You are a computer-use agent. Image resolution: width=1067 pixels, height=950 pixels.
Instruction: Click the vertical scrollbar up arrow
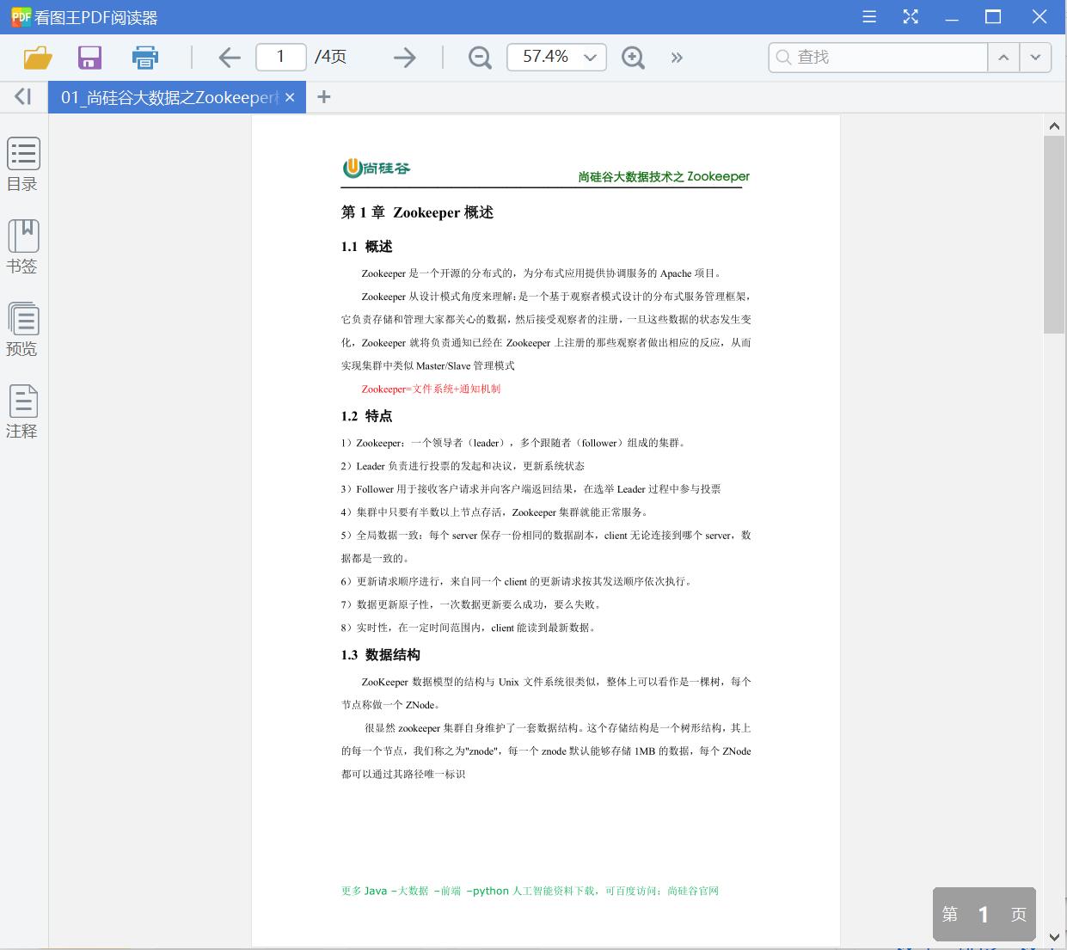[x=1054, y=126]
